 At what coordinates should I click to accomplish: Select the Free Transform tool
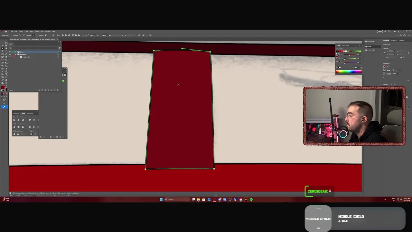tap(6, 63)
